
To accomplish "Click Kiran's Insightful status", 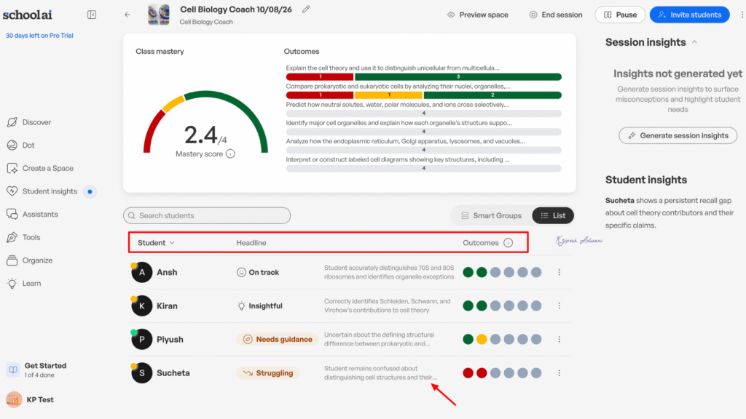I will coord(260,306).
